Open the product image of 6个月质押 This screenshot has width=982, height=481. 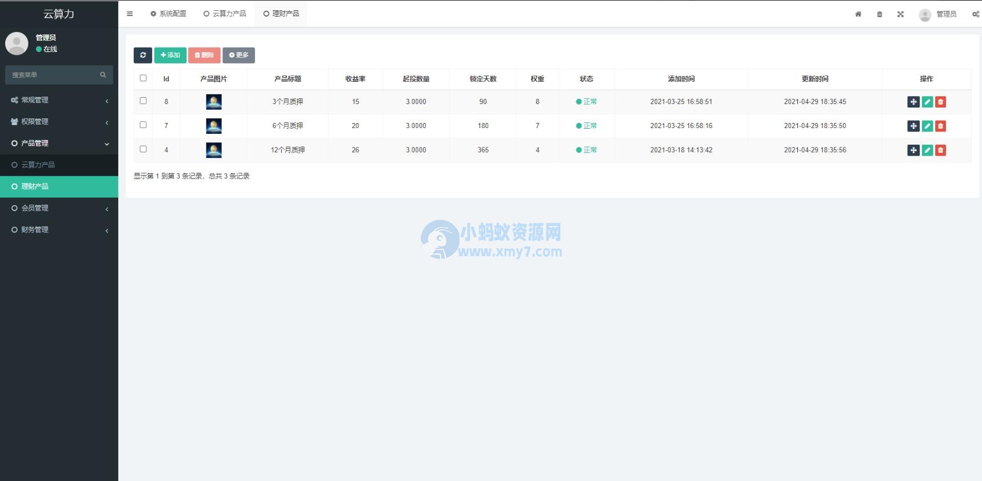(x=214, y=126)
